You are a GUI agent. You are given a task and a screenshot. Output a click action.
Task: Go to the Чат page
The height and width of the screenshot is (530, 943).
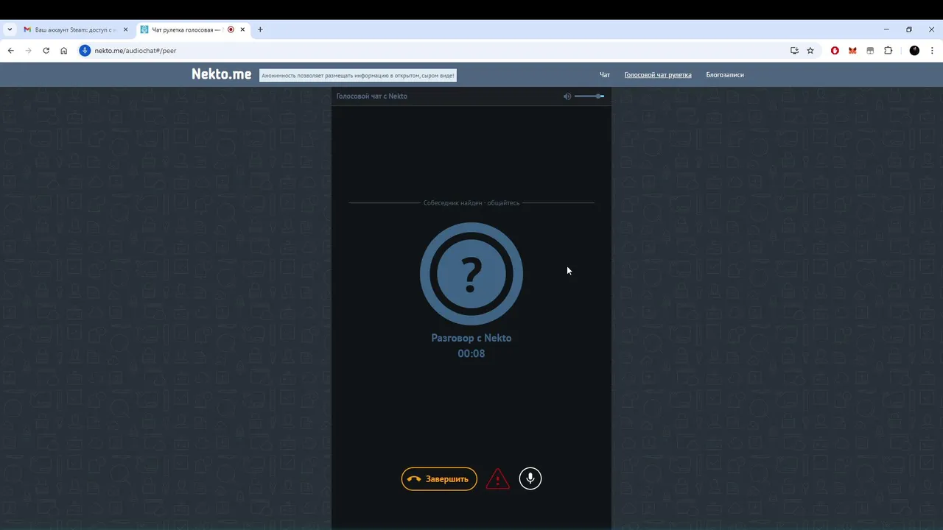(x=605, y=74)
